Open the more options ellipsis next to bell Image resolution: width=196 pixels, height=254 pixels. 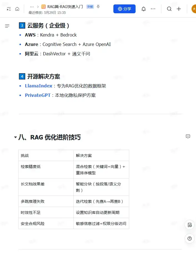coord(153,9)
